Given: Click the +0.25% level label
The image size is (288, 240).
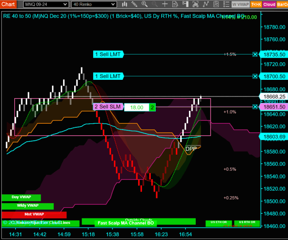Looking at the screenshot, I should click(x=231, y=198).
